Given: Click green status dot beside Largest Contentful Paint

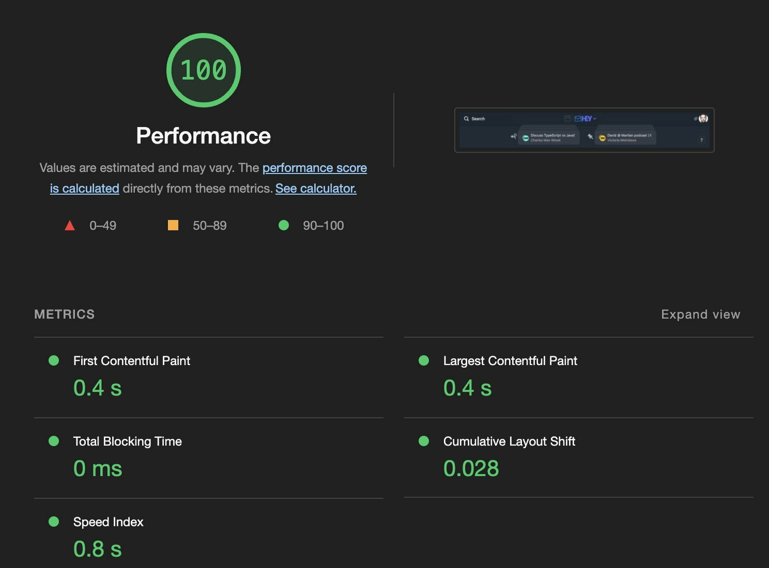Looking at the screenshot, I should pyautogui.click(x=424, y=360).
